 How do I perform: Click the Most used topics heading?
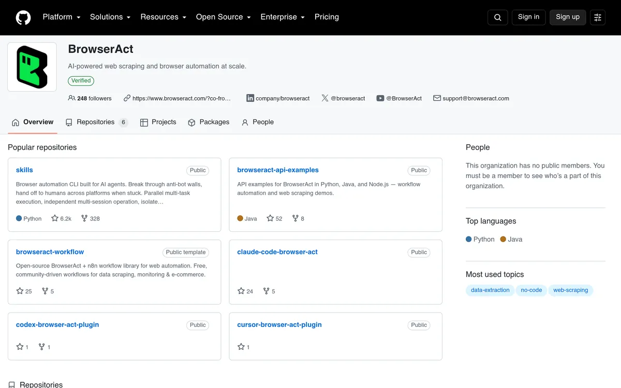[x=495, y=275]
